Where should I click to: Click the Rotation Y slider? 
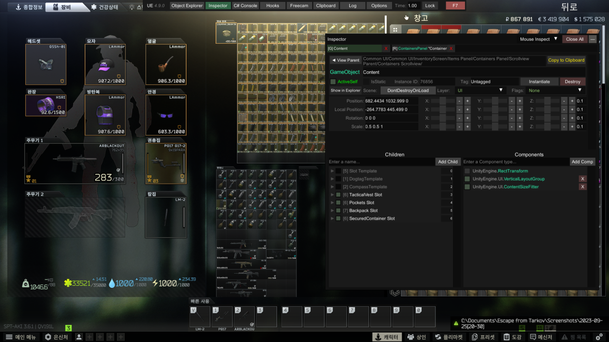[x=495, y=118]
